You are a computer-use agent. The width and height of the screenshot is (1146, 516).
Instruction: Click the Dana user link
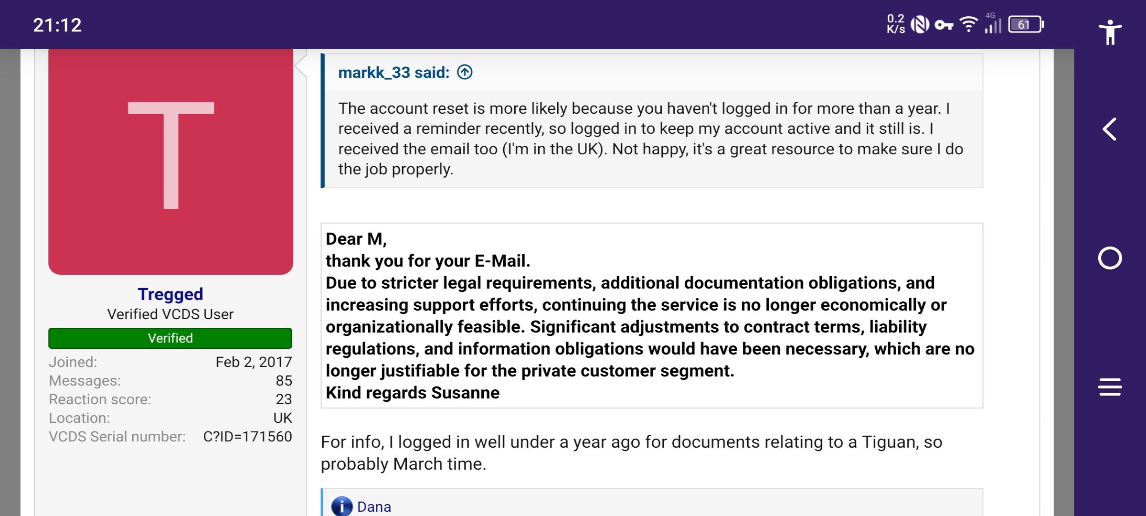click(x=374, y=506)
